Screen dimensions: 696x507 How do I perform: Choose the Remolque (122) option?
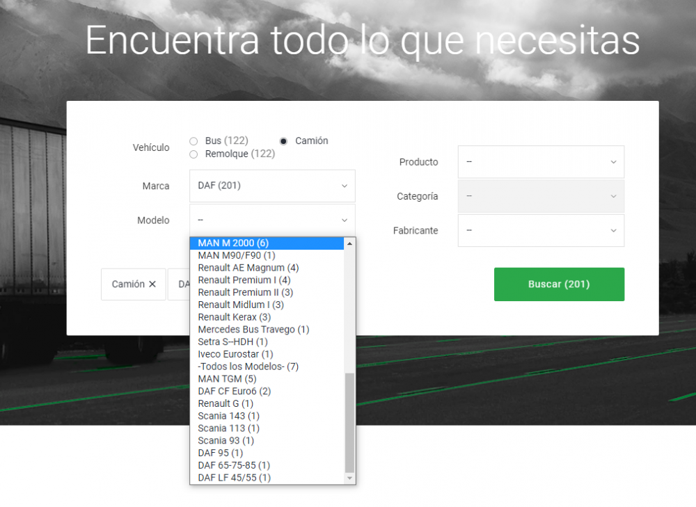click(193, 154)
